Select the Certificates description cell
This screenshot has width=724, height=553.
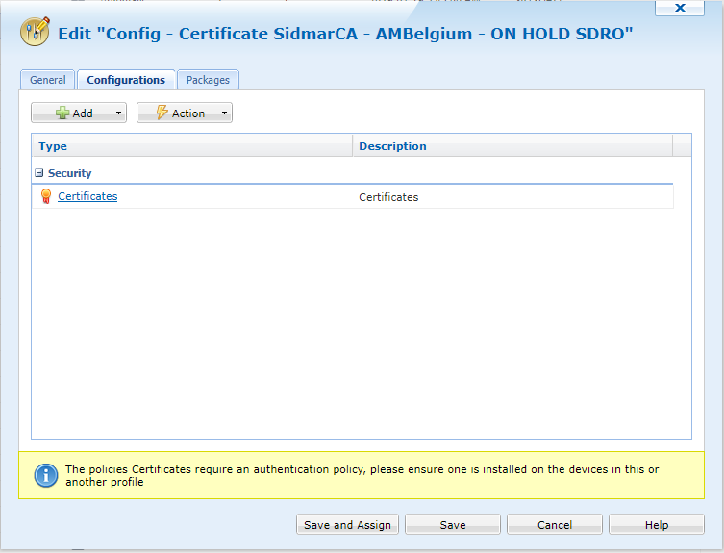pos(388,197)
